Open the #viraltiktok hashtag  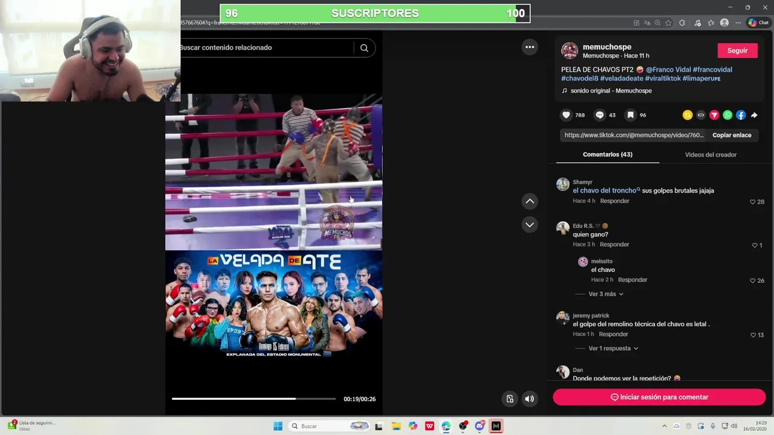[x=663, y=79]
